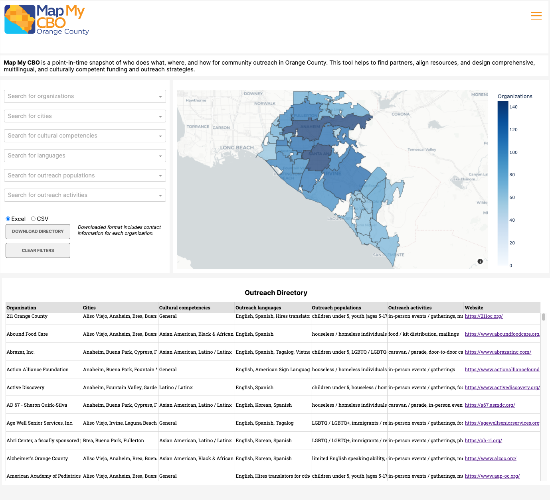Click the Clear Filters button

point(38,250)
